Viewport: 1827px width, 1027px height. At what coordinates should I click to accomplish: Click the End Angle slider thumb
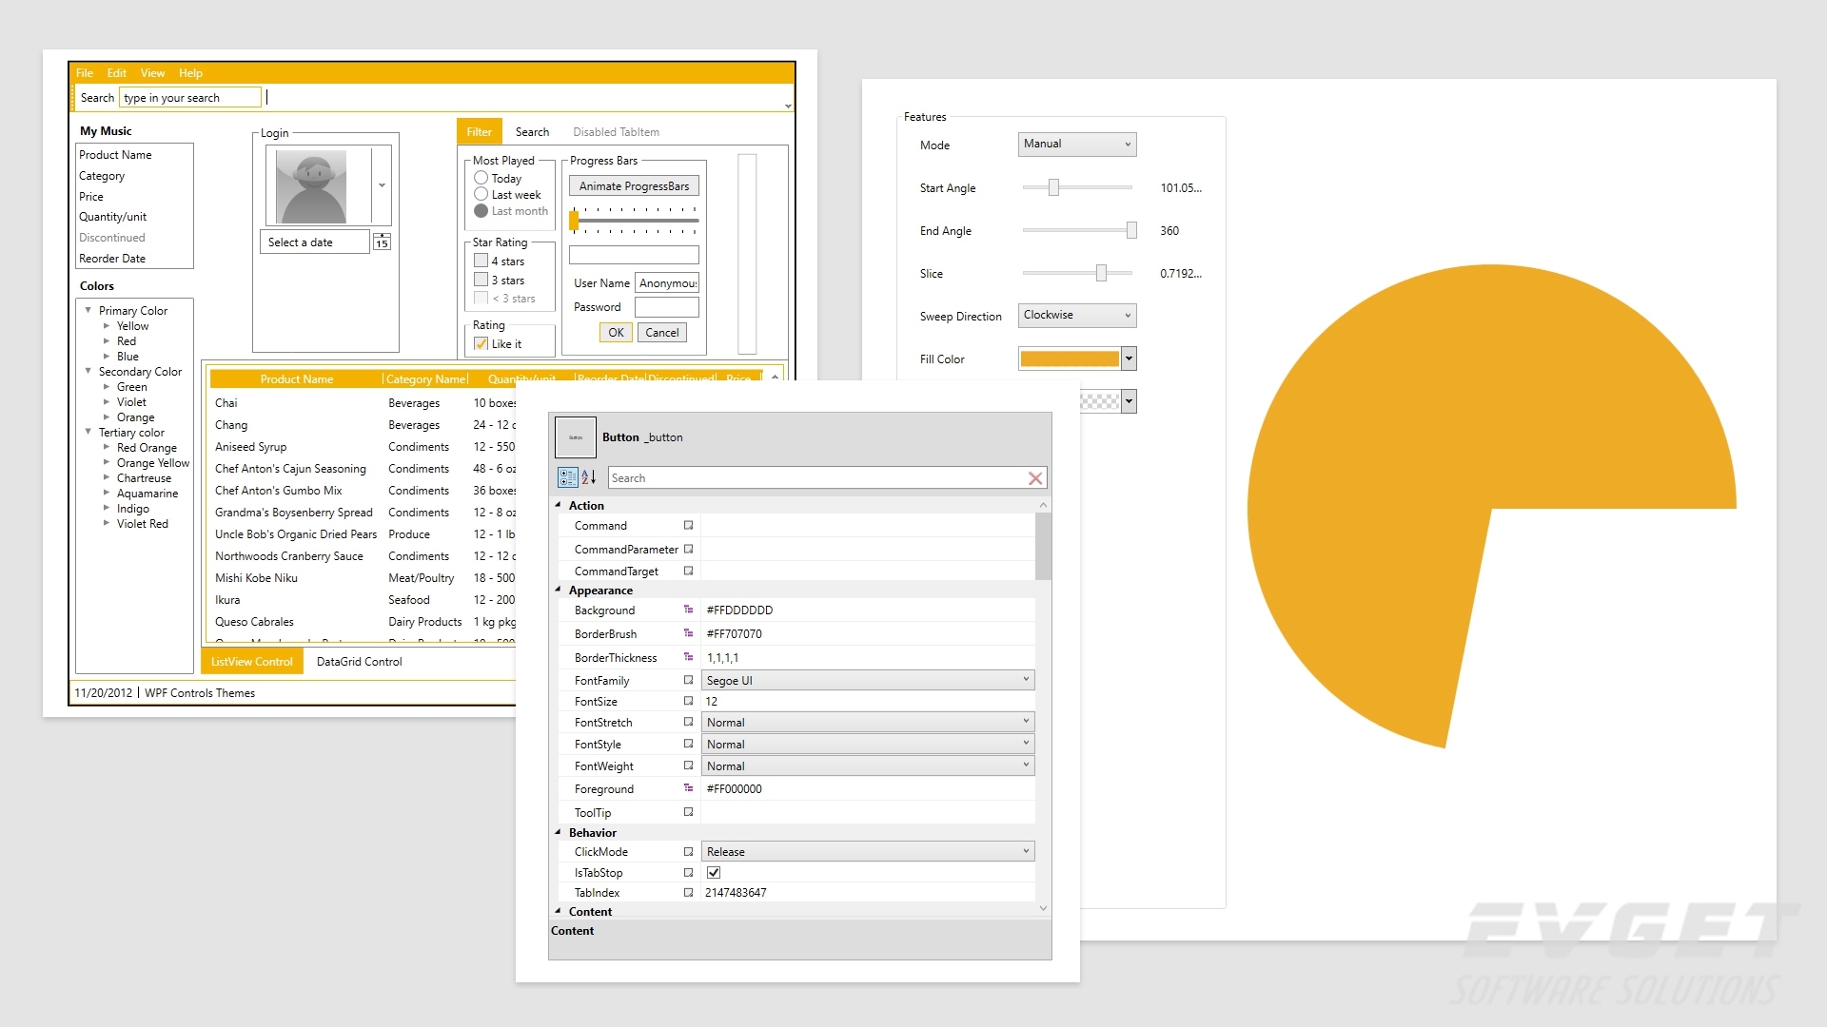pos(1131,230)
